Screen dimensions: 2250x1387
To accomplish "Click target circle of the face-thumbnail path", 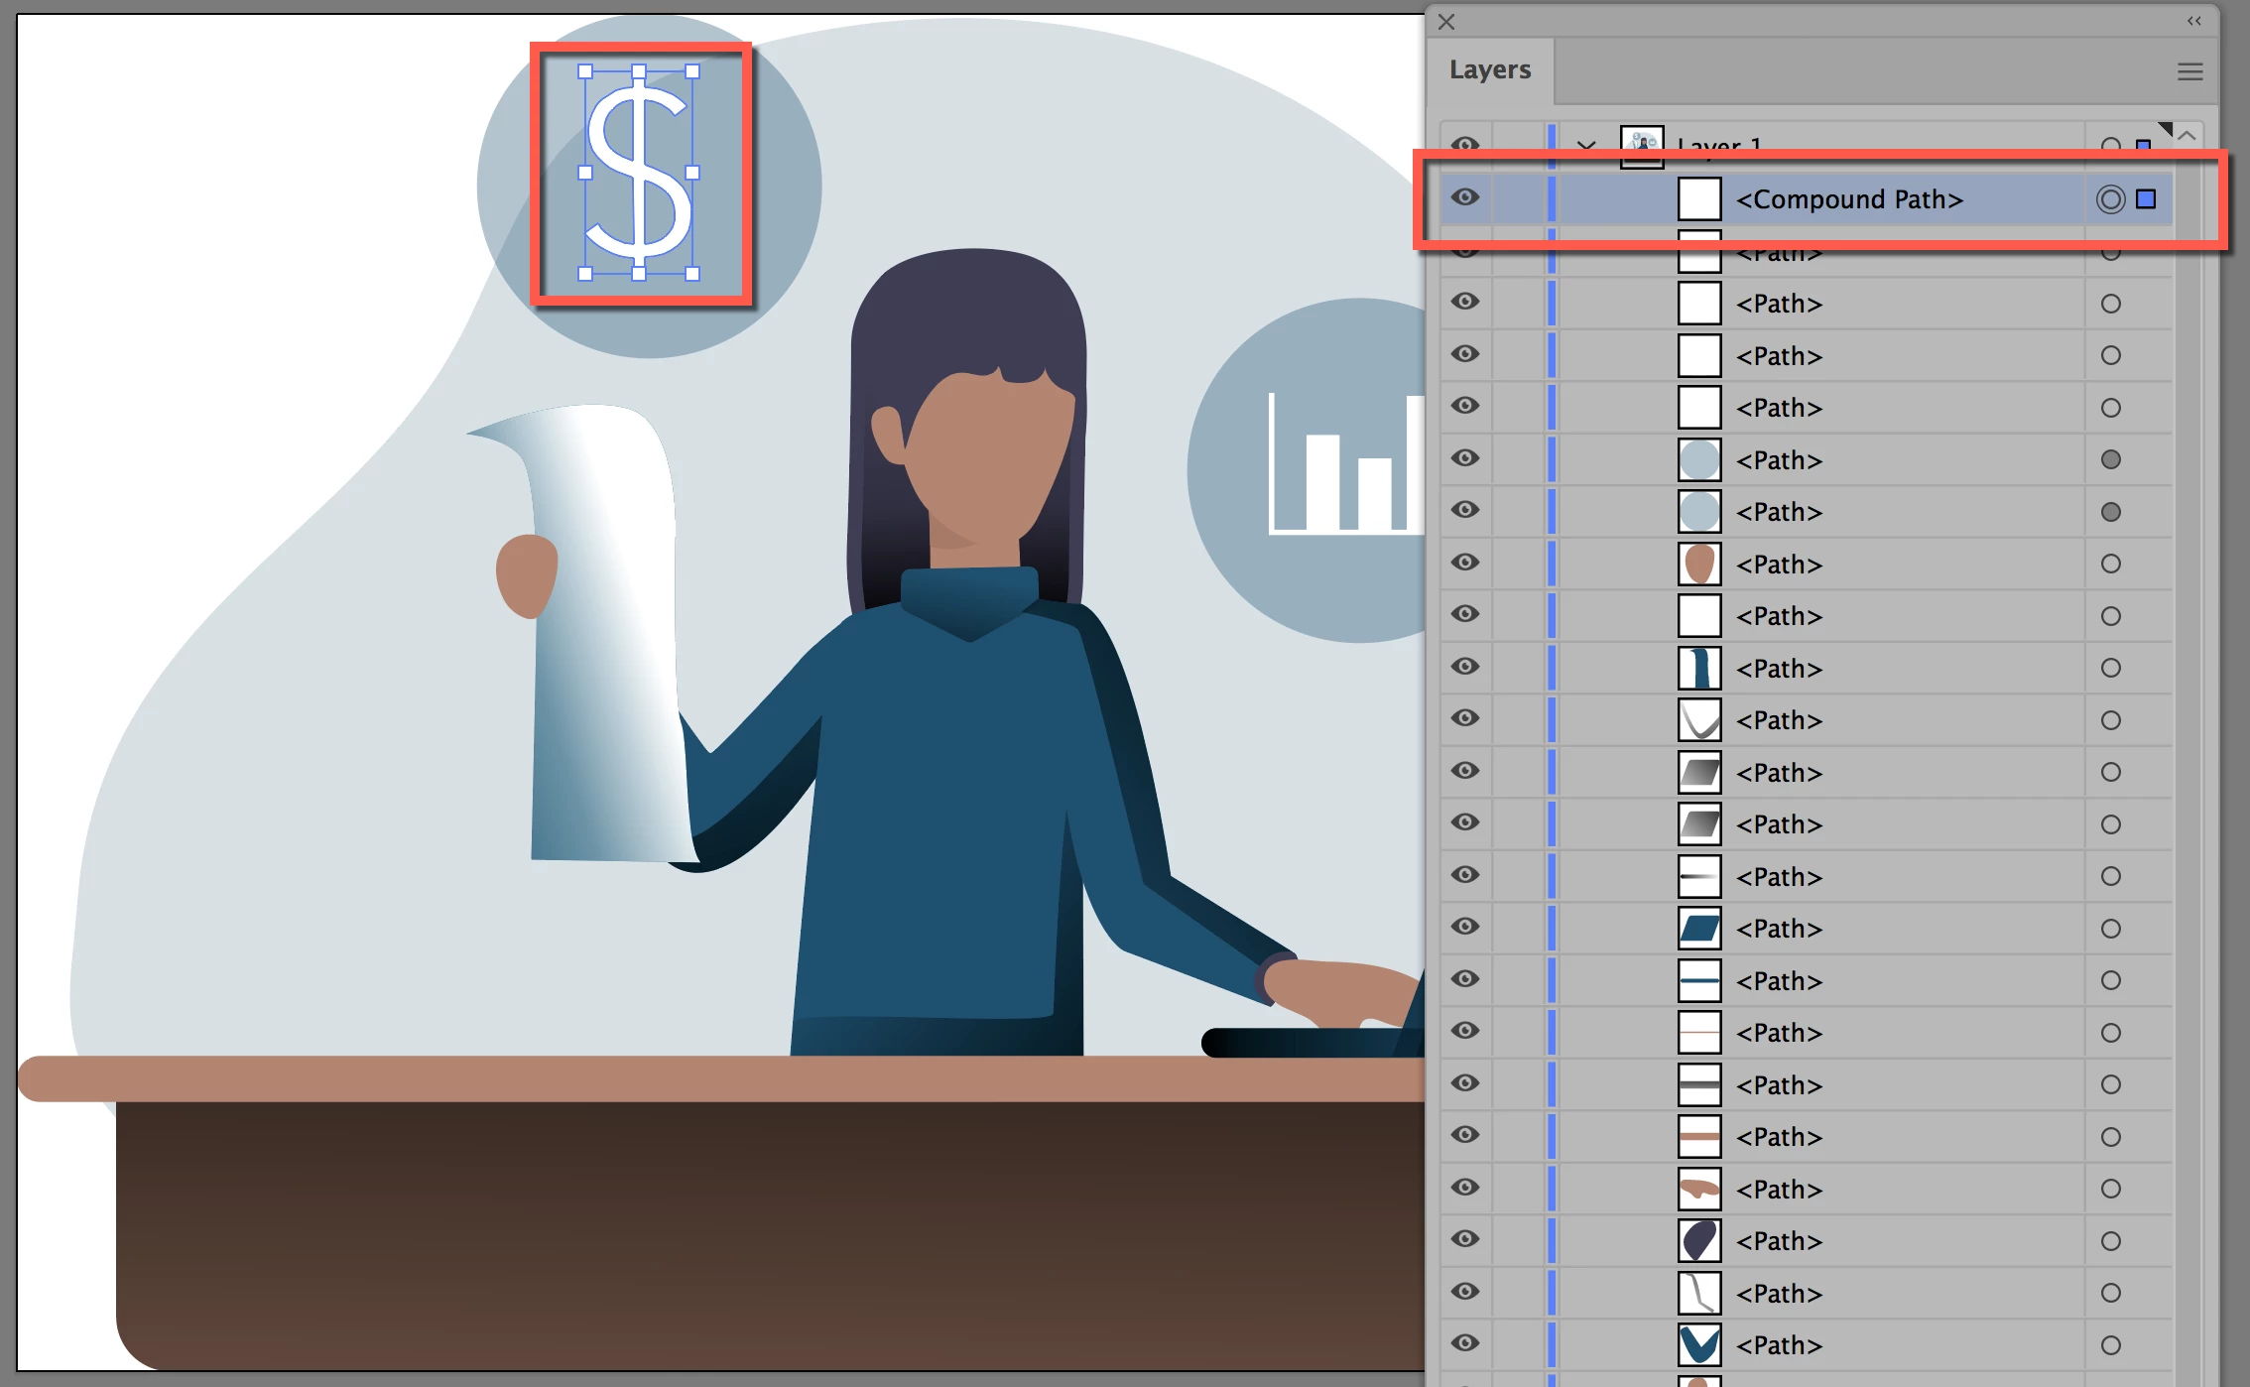I will 2110,564.
